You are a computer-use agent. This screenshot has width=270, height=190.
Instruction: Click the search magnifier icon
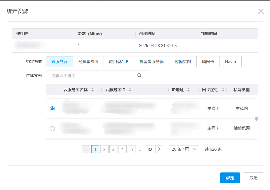tap(139, 76)
